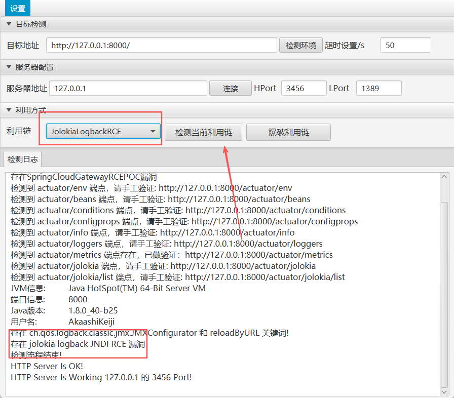Screen dimensions: 454x398
Task: Click the HTTP Server Is Working line
Action: [x=101, y=377]
